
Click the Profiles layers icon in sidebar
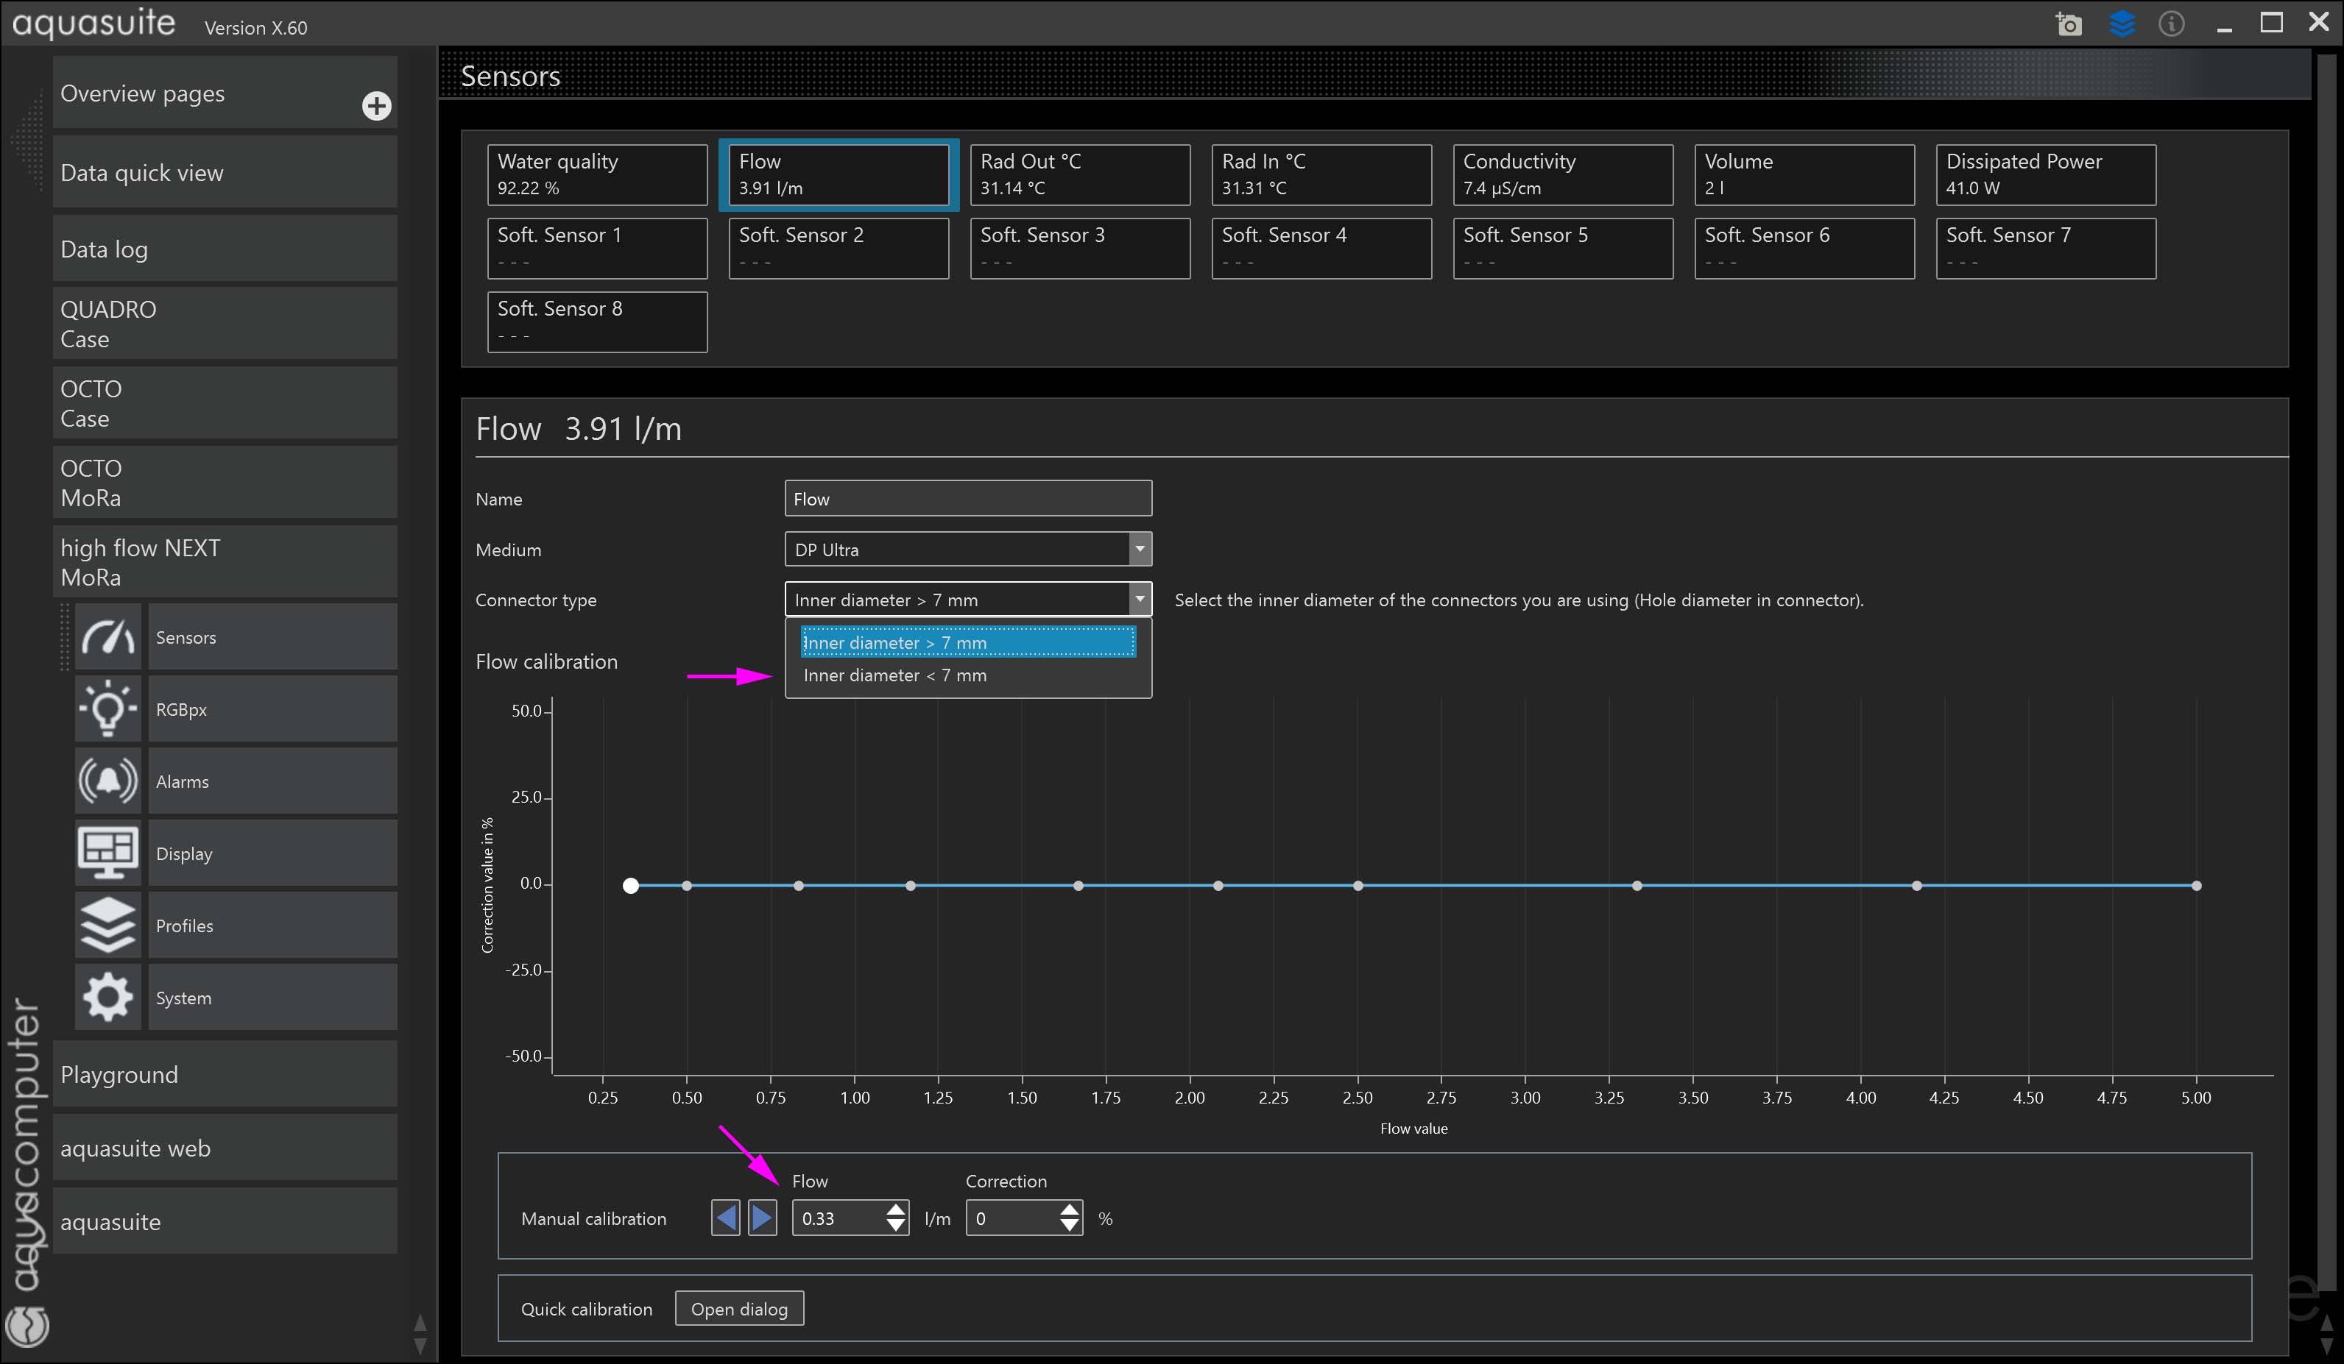pyautogui.click(x=108, y=925)
